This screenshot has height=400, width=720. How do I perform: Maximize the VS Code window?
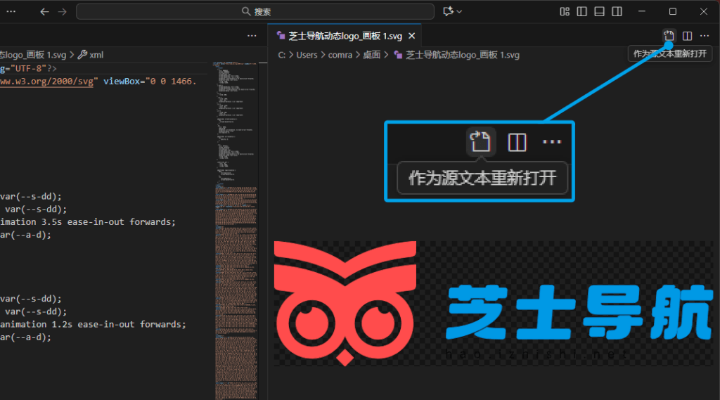(673, 11)
